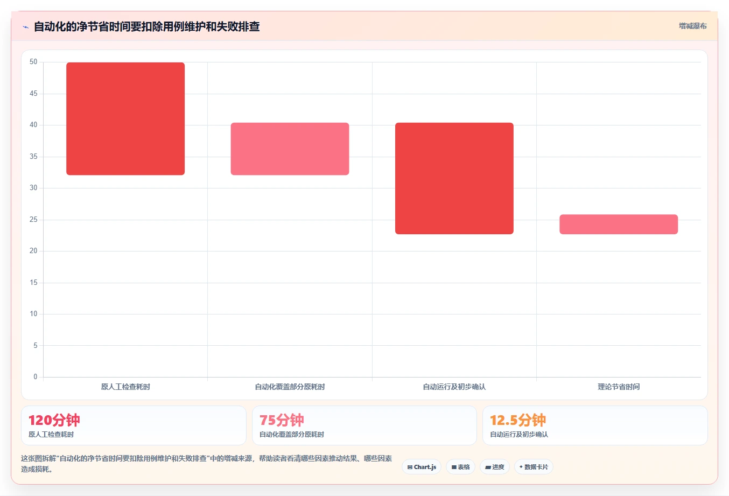The height and width of the screenshot is (496, 729).
Task: Click the chart title 自动化的净节省时间要扣除用例维护和失败排查
Action: [x=146, y=26]
